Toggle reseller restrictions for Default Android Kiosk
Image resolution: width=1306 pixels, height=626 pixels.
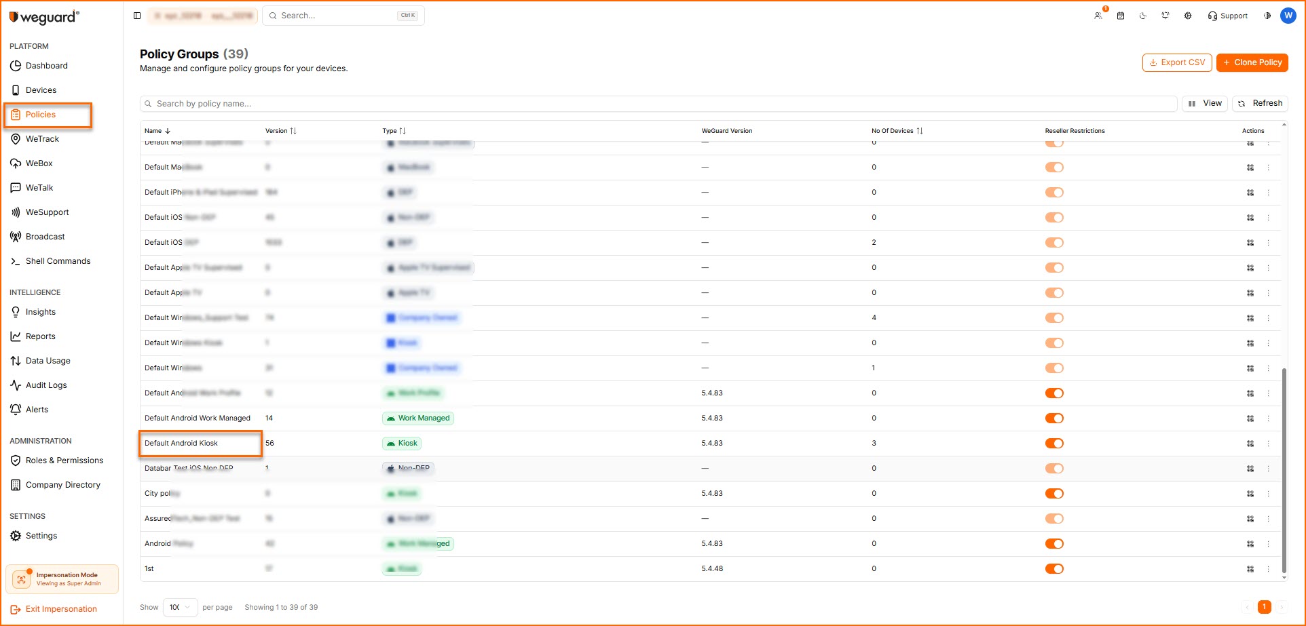[x=1054, y=444]
